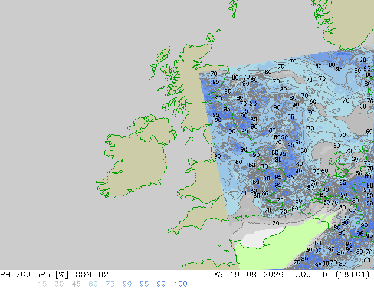The width and height of the screenshot is (374, 289).
Task: Click the 95 legend color entry
Action: pos(144,284)
